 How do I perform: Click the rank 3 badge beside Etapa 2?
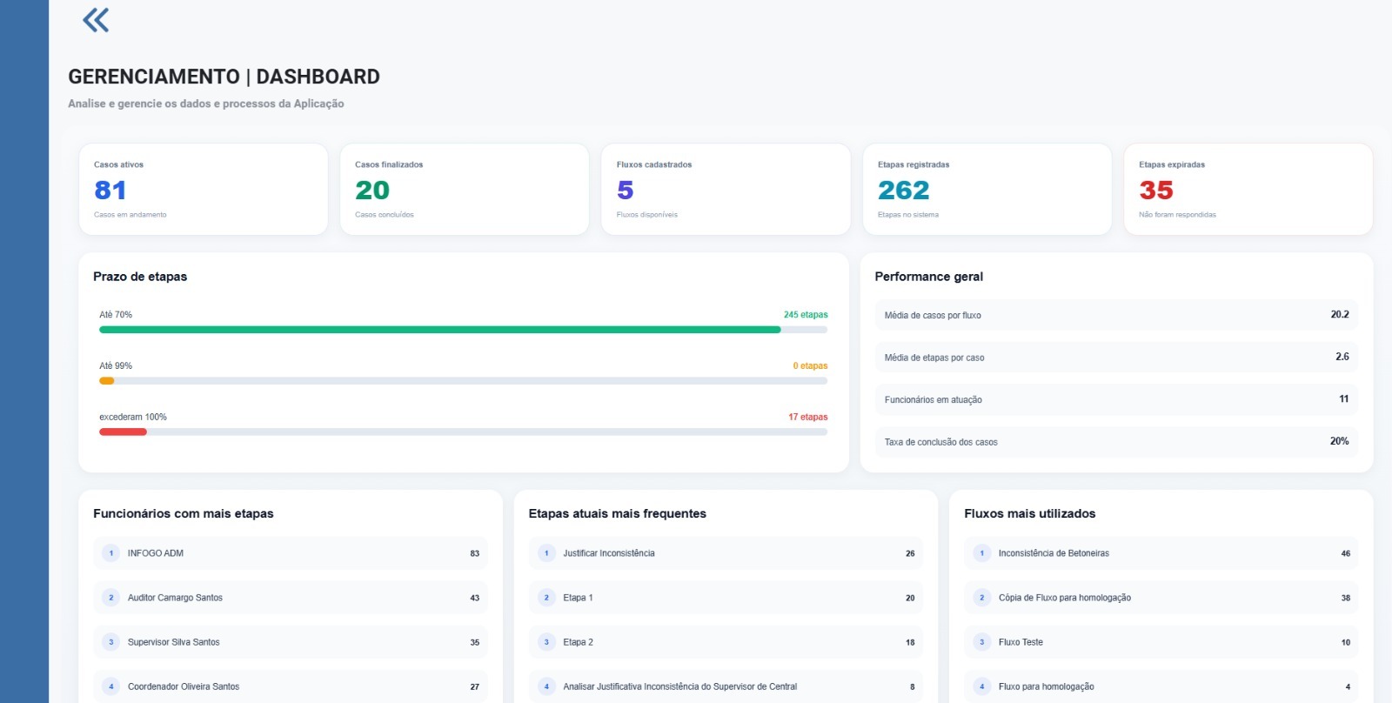point(546,642)
